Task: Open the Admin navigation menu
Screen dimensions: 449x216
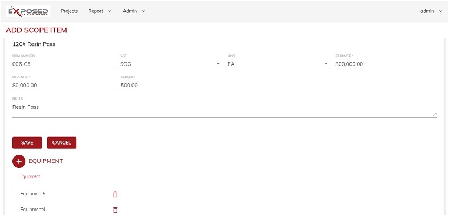Action: [x=134, y=11]
